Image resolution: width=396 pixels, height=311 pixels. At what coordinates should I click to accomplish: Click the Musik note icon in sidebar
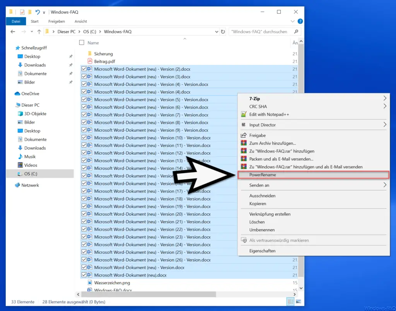(20, 156)
